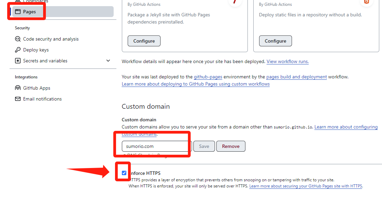Open pages build and deployment workflow link
The height and width of the screenshot is (198, 382).
296,77
